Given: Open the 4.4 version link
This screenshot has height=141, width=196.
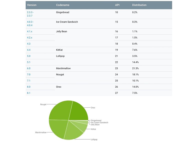Looking at the screenshot, I should tap(29, 50).
